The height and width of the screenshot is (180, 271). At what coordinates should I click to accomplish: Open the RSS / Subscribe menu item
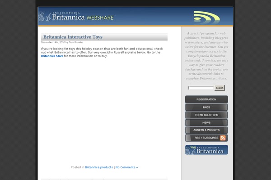coord(206,138)
